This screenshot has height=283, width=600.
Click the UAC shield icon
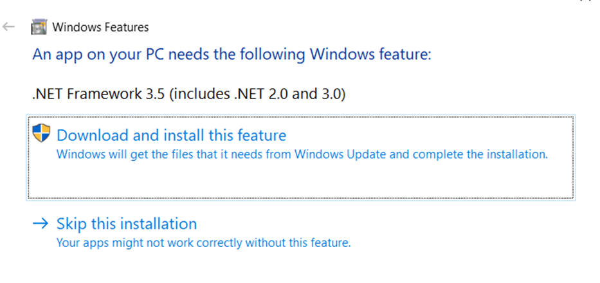pos(41,133)
